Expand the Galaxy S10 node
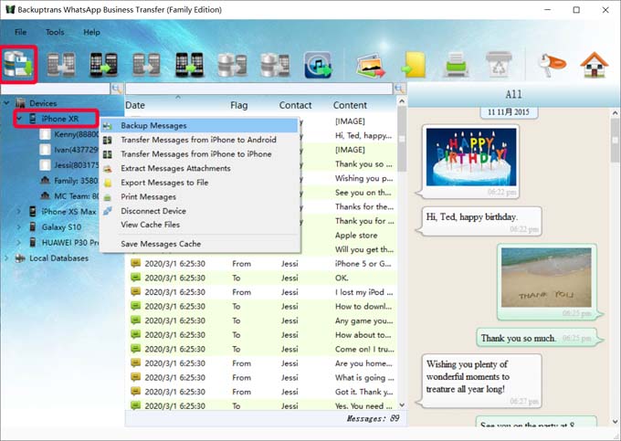This screenshot has width=621, height=441. (18, 227)
